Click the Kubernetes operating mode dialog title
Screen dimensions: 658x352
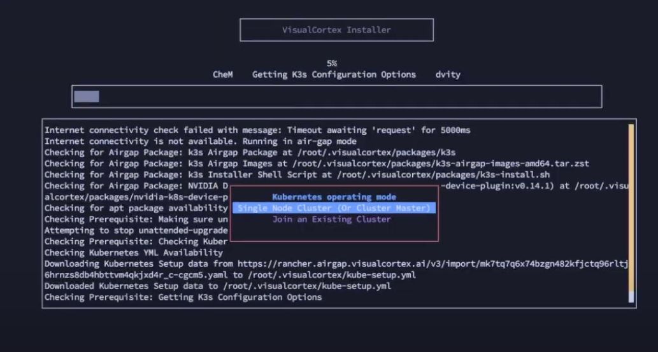334,197
